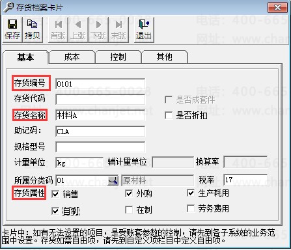Click the 存货编号 field containing 0101
Screen dimensions: 291x250
click(x=100, y=84)
